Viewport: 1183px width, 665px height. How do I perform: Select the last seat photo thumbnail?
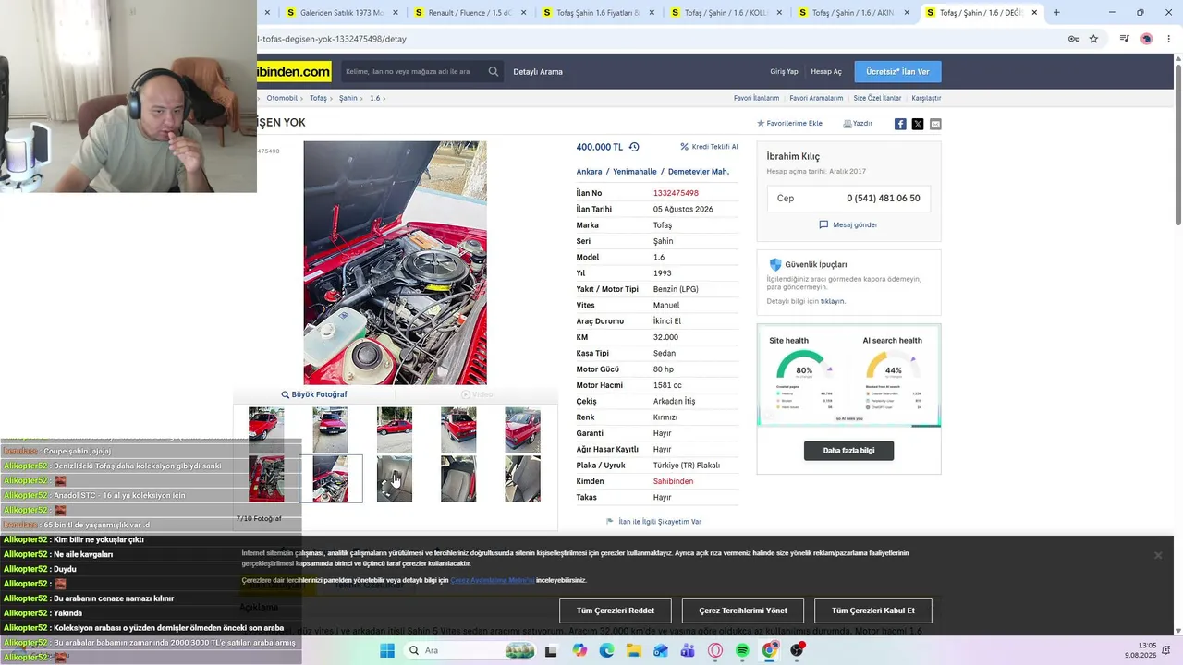tap(522, 478)
